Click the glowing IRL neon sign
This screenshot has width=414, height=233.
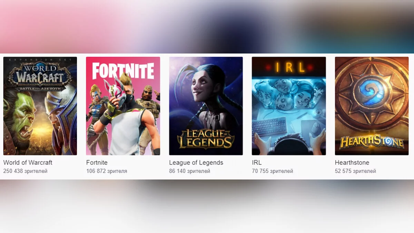(289, 67)
